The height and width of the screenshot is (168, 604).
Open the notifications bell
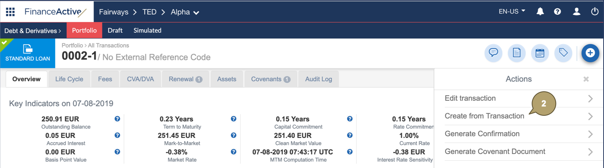pyautogui.click(x=540, y=12)
